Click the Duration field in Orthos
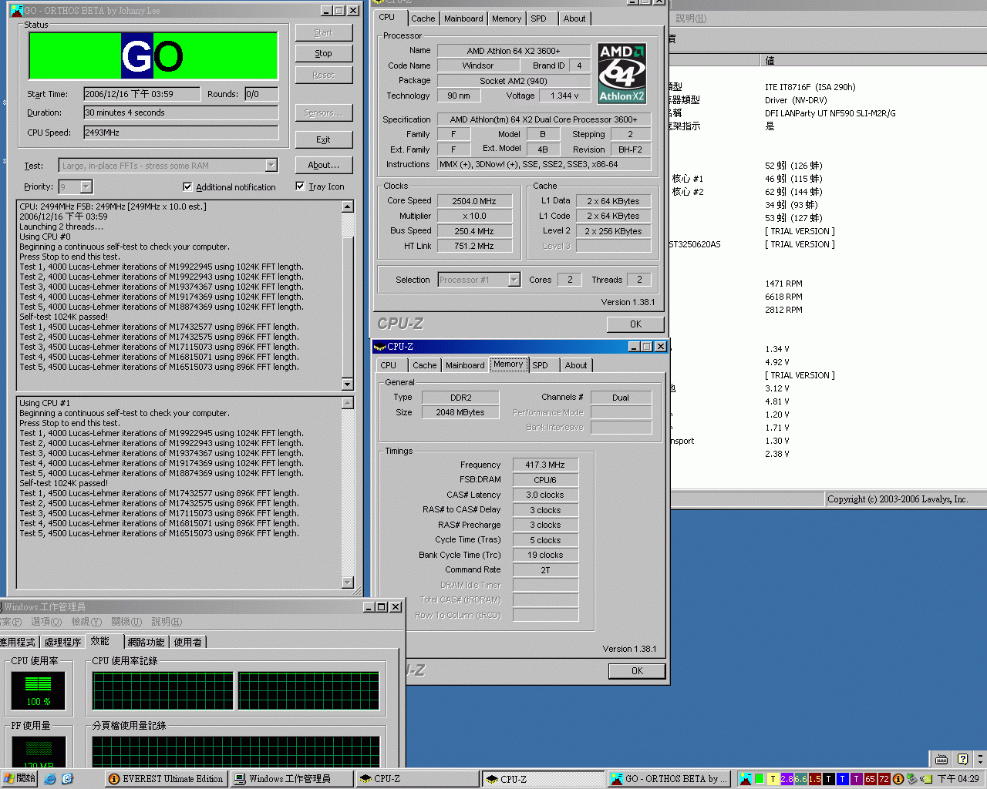Screen dimensions: 987x789 click(180, 112)
